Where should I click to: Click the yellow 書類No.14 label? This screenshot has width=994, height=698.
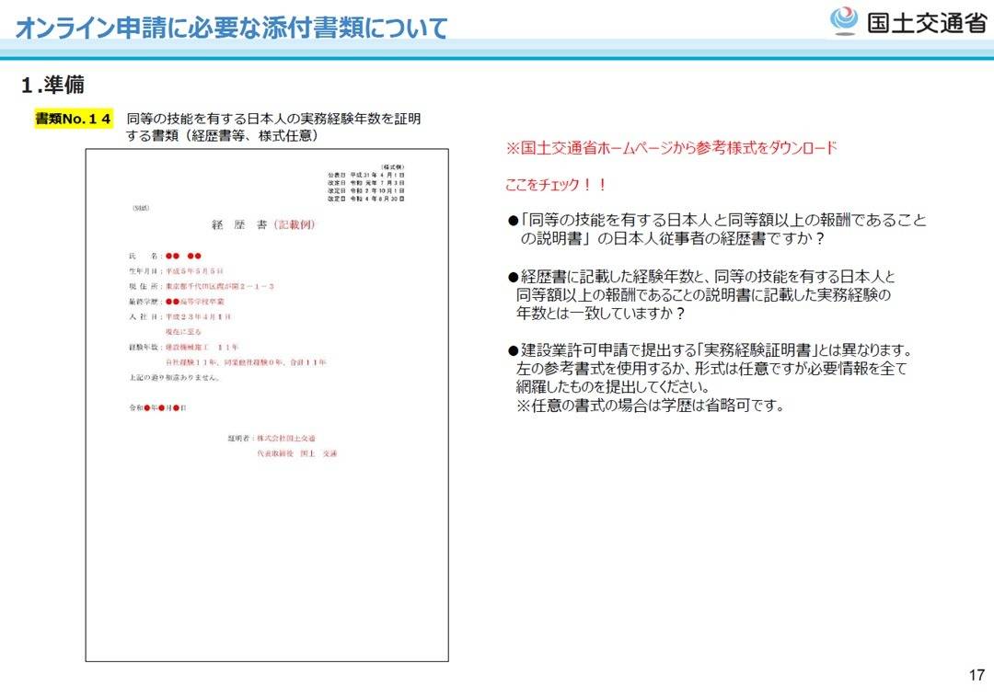(x=74, y=120)
